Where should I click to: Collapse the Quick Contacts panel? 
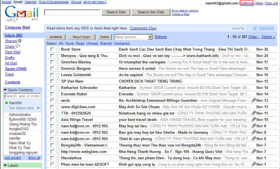point(5,90)
